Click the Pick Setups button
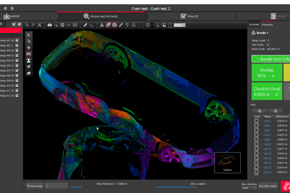This screenshot has height=193, width=290. 35,186
